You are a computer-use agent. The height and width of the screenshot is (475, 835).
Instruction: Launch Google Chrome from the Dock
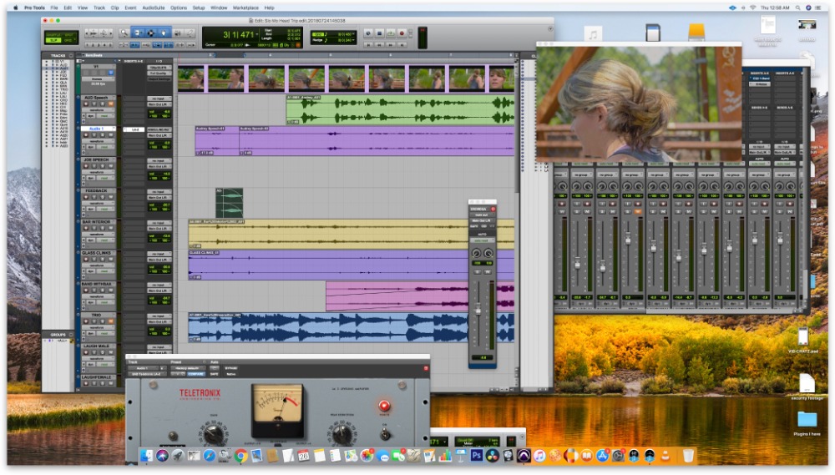pyautogui.click(x=240, y=456)
